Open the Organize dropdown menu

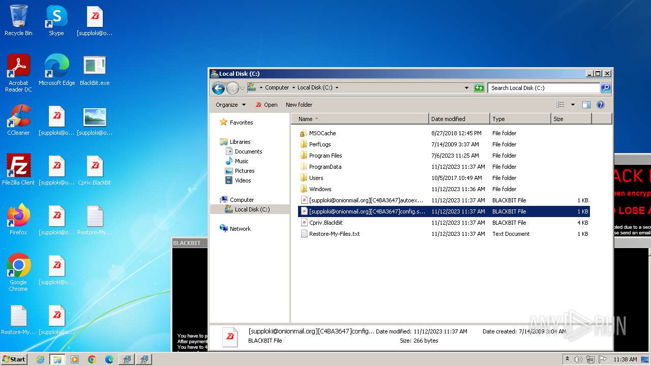pyautogui.click(x=230, y=105)
